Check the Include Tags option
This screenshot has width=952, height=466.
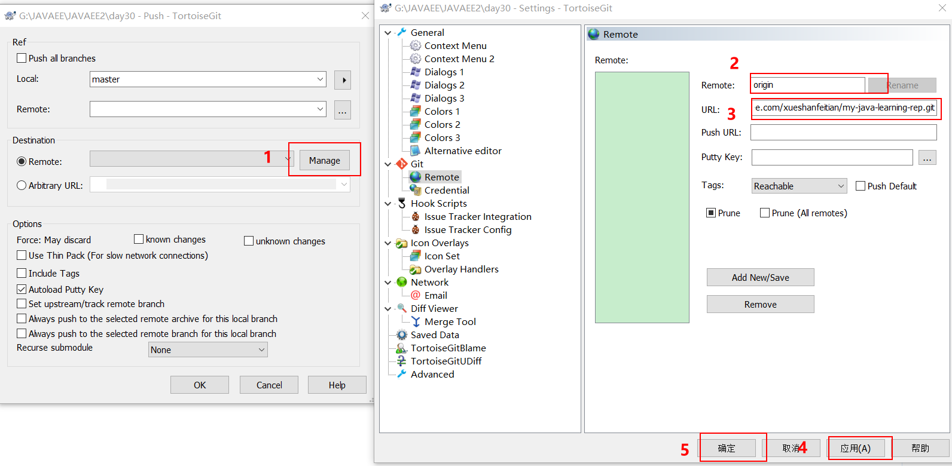click(x=22, y=273)
